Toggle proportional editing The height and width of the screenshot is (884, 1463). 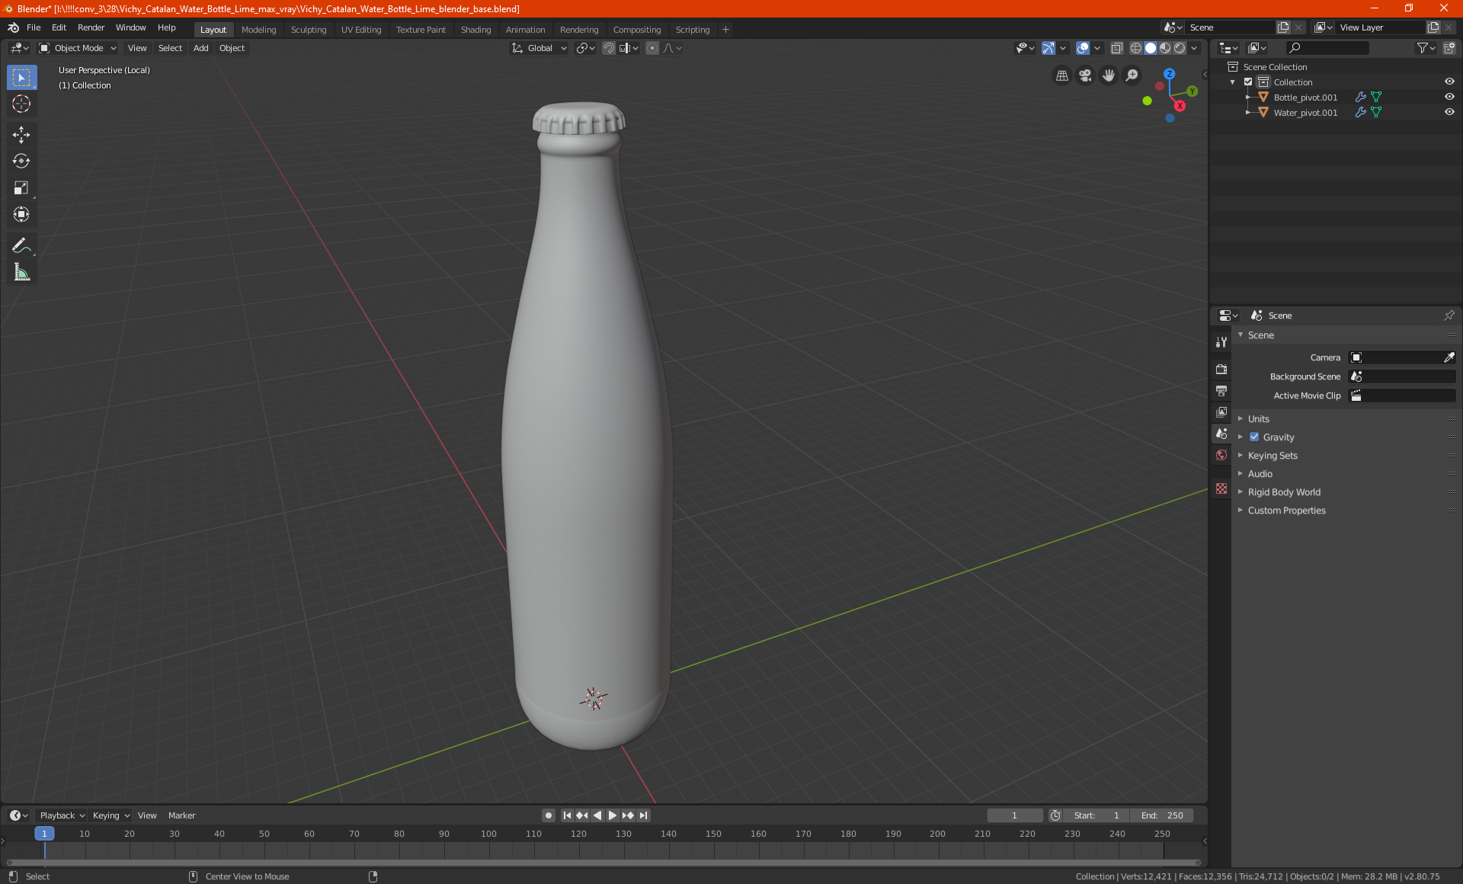pos(652,48)
